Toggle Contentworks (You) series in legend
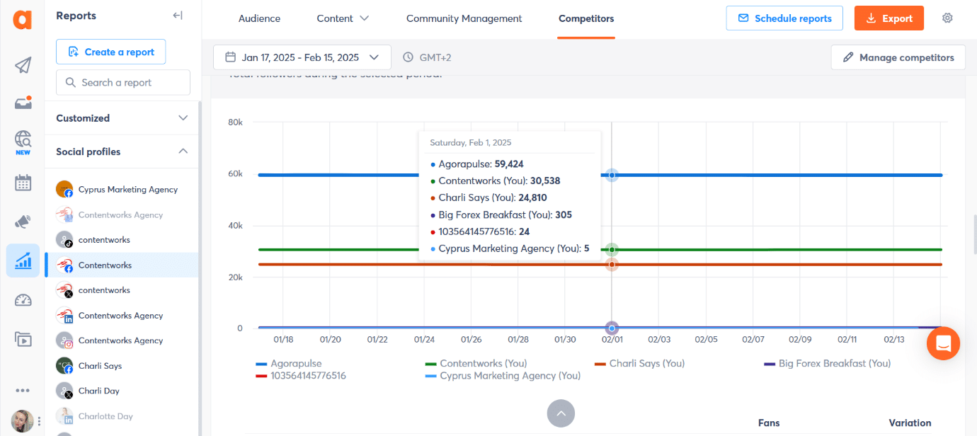 [476, 364]
